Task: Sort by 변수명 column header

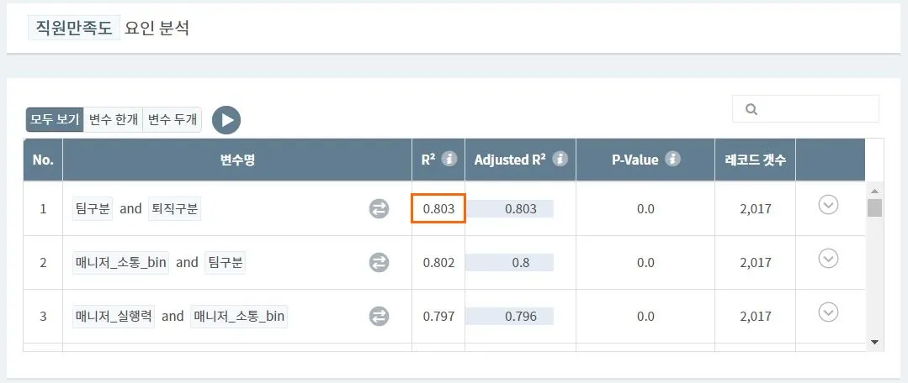Action: (x=236, y=160)
